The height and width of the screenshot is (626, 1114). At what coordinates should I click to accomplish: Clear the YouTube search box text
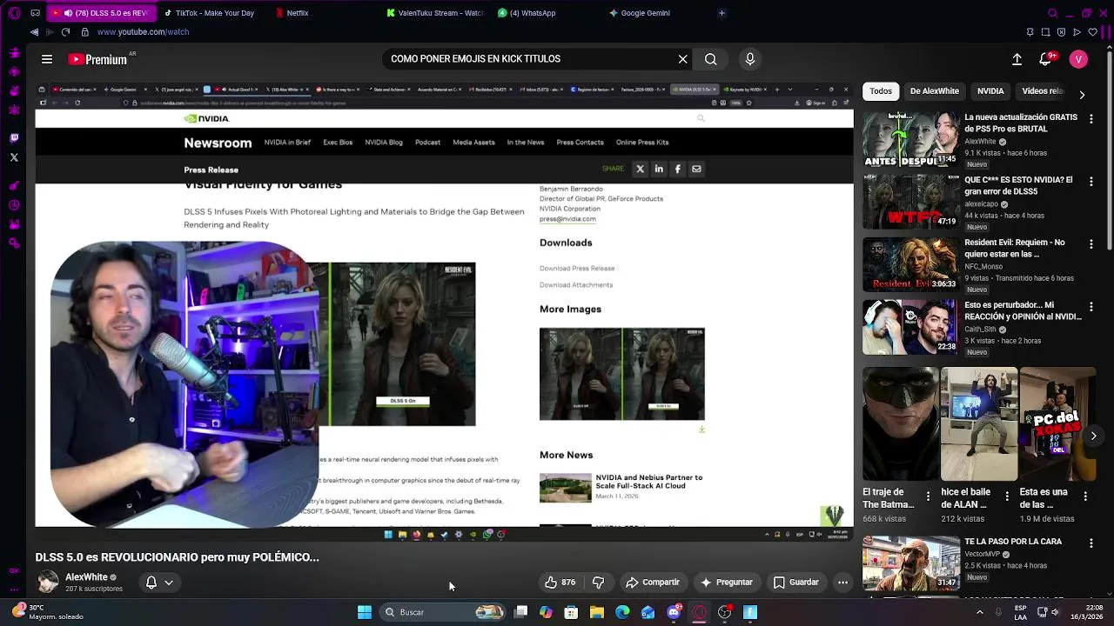point(682,59)
